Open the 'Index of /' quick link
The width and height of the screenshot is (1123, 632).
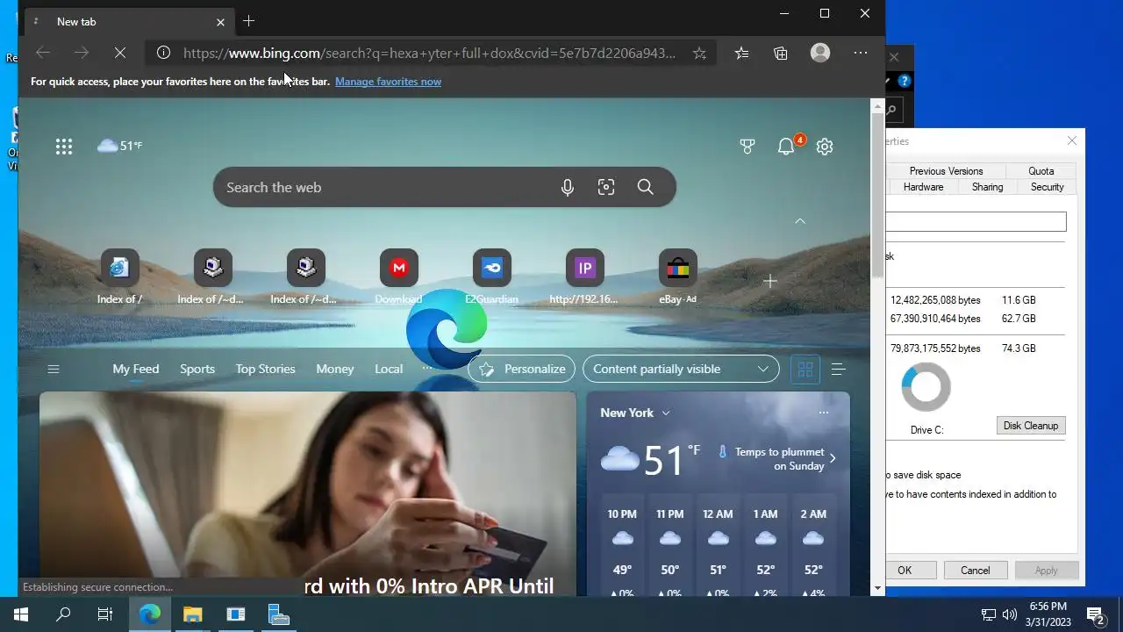click(119, 277)
